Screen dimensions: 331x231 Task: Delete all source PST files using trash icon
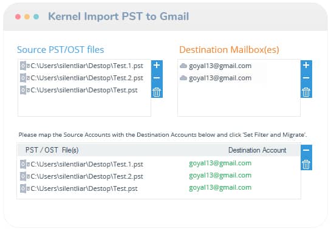pos(157,92)
